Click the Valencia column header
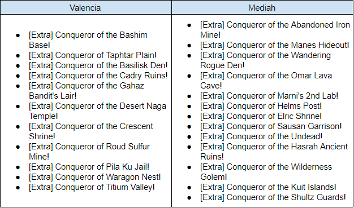This screenshot has height=208, width=354. 85,8
